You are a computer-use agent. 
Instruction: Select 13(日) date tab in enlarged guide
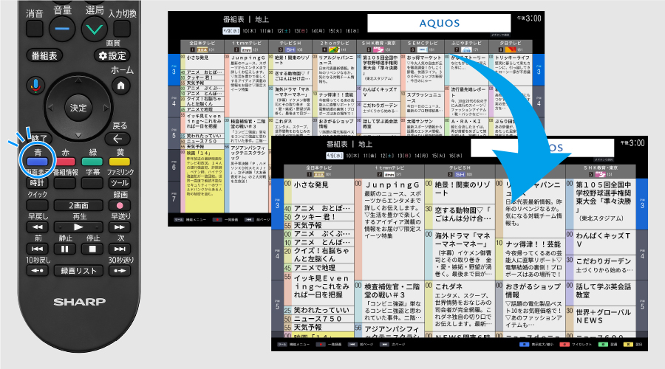[x=404, y=156]
